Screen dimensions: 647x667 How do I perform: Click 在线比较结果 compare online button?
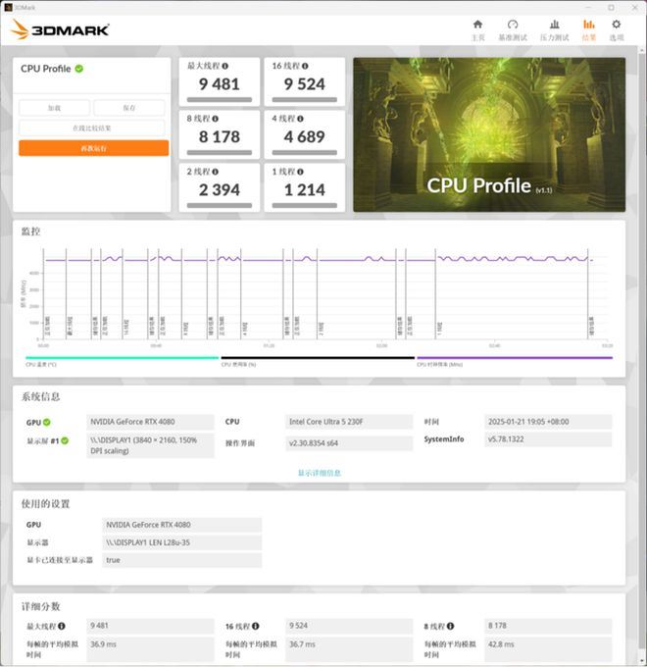pyautogui.click(x=93, y=128)
